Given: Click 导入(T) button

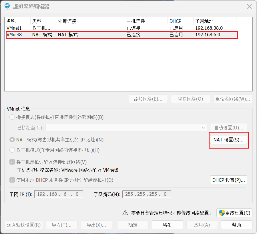Looking at the screenshot, I should click(62, 225).
